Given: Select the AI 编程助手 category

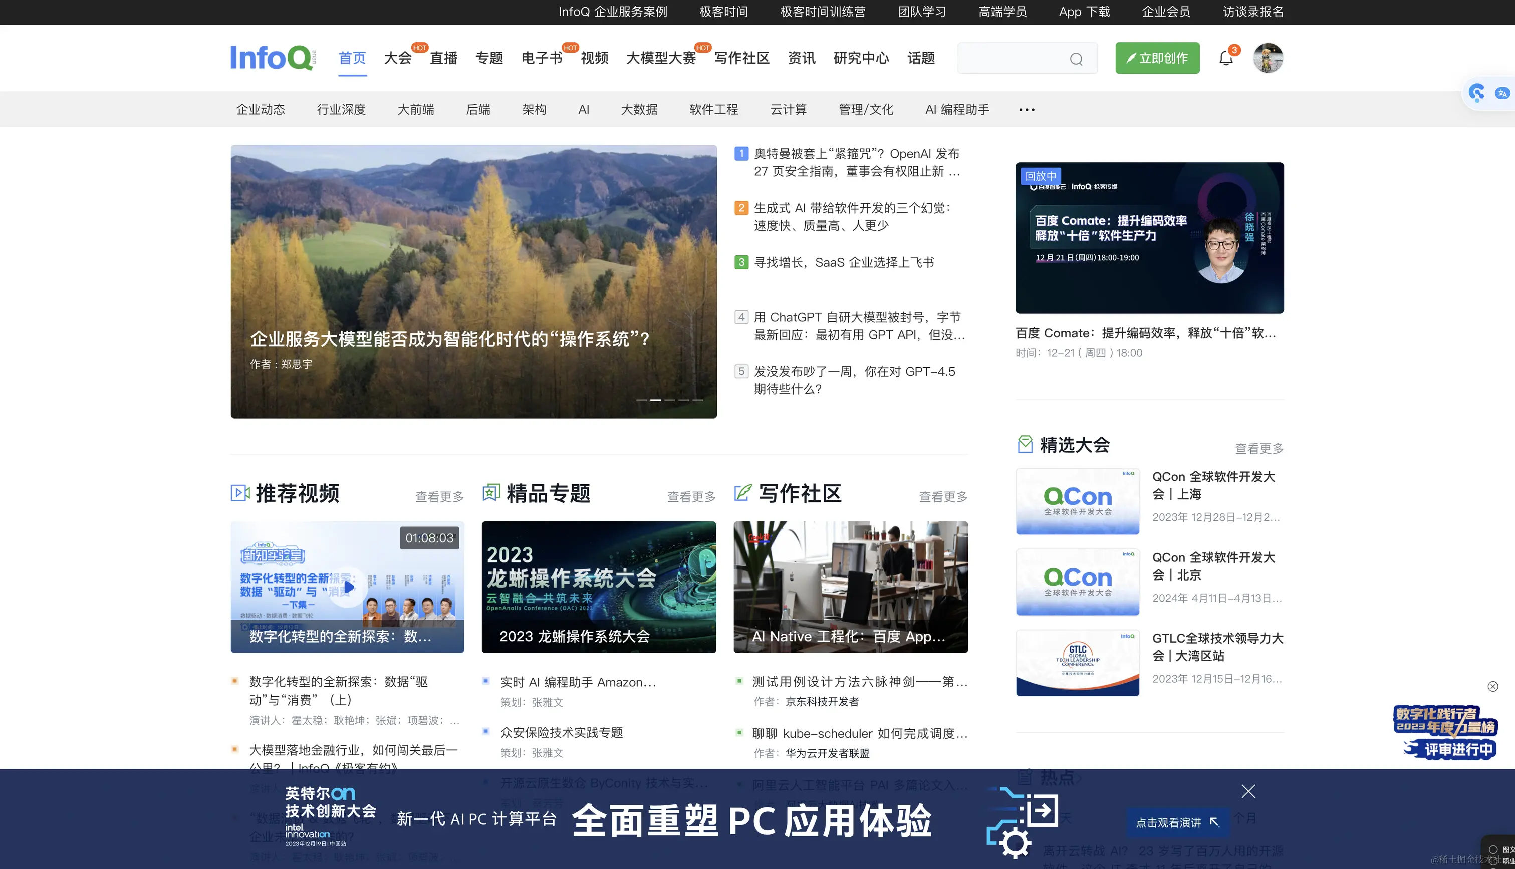Looking at the screenshot, I should (957, 109).
